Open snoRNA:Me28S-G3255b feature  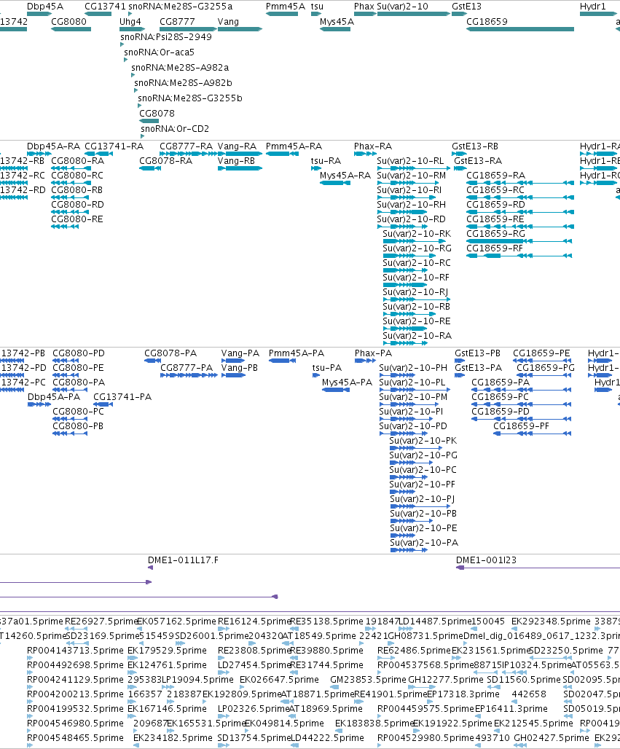tap(190, 98)
